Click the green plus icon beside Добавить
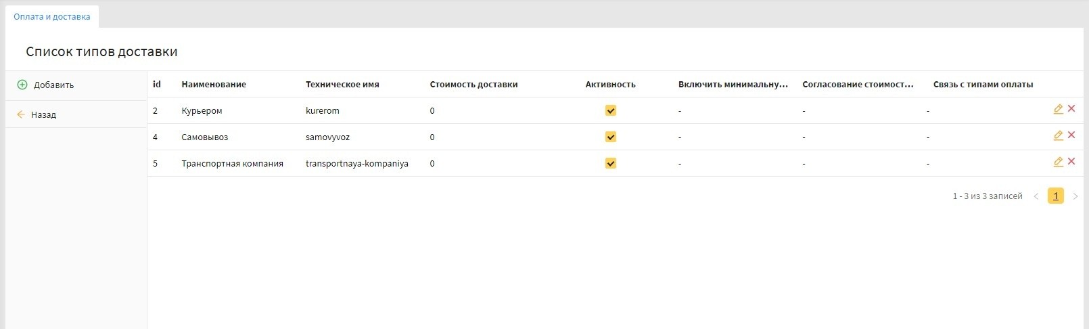This screenshot has width=1089, height=329. [22, 85]
